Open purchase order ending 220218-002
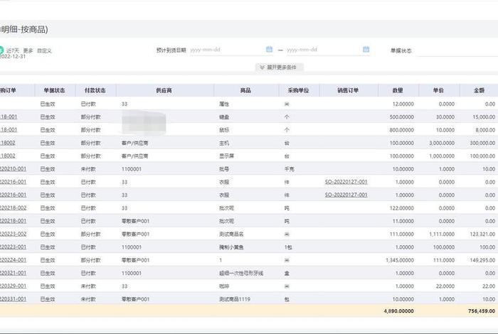The height and width of the screenshot is (334, 498). pyautogui.click(x=13, y=208)
